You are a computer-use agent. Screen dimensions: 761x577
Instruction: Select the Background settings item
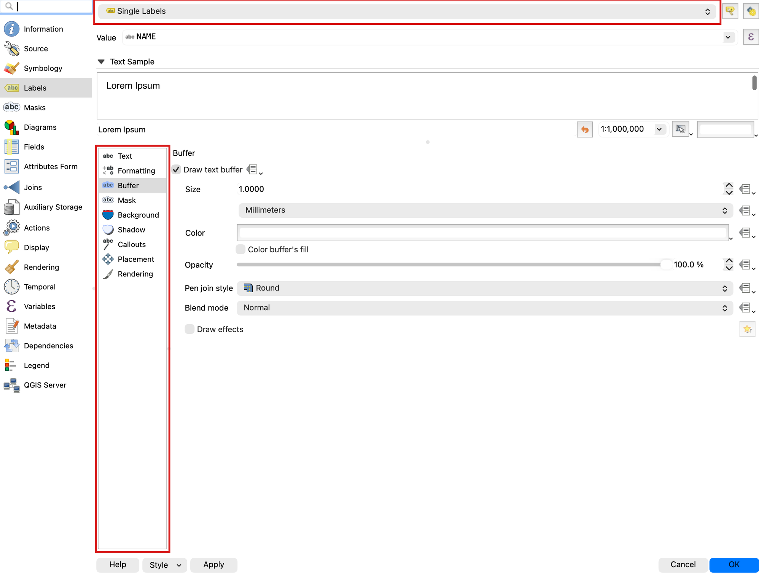click(132, 215)
